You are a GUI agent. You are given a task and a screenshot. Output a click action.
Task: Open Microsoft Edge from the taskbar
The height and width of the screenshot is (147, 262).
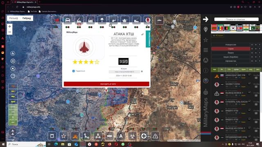pyautogui.click(x=56, y=144)
